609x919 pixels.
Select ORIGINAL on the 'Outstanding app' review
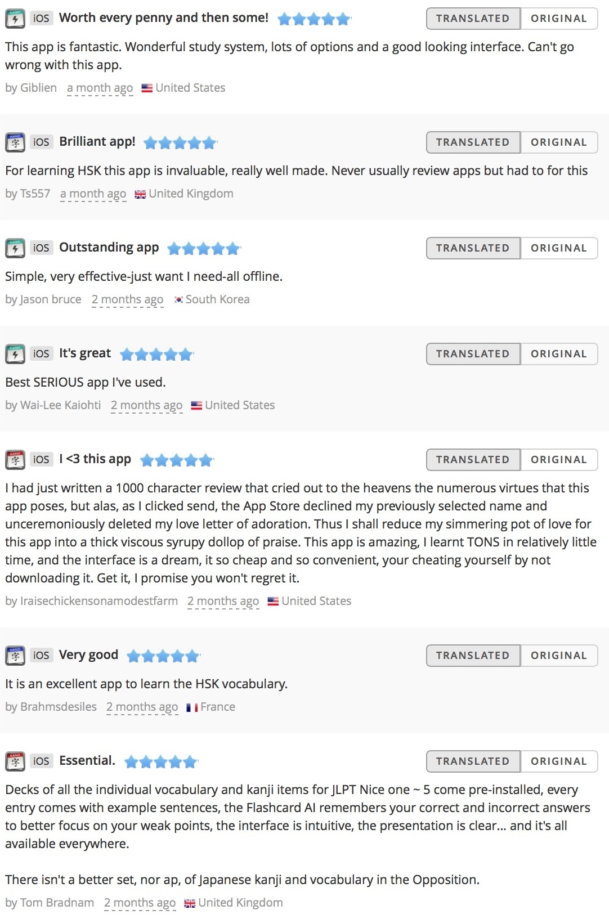tap(559, 248)
